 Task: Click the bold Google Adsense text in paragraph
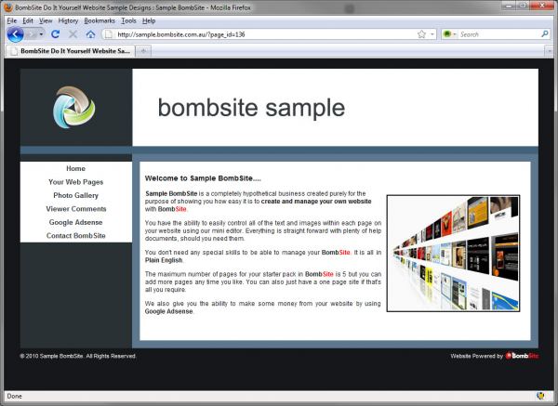pos(168,311)
